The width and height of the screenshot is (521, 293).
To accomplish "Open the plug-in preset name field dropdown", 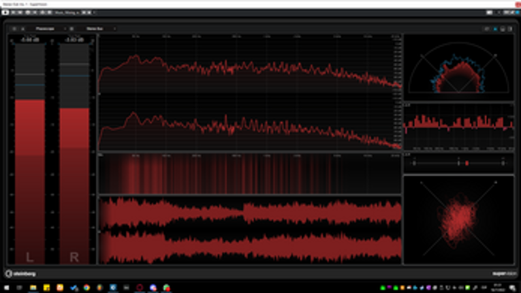I will [x=66, y=13].
